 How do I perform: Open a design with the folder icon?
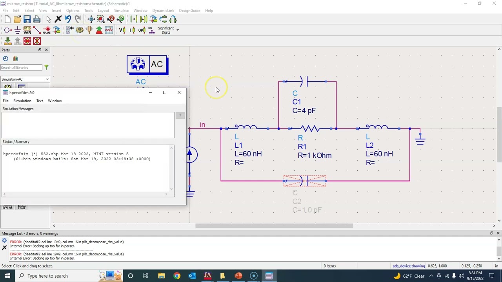tap(17, 19)
